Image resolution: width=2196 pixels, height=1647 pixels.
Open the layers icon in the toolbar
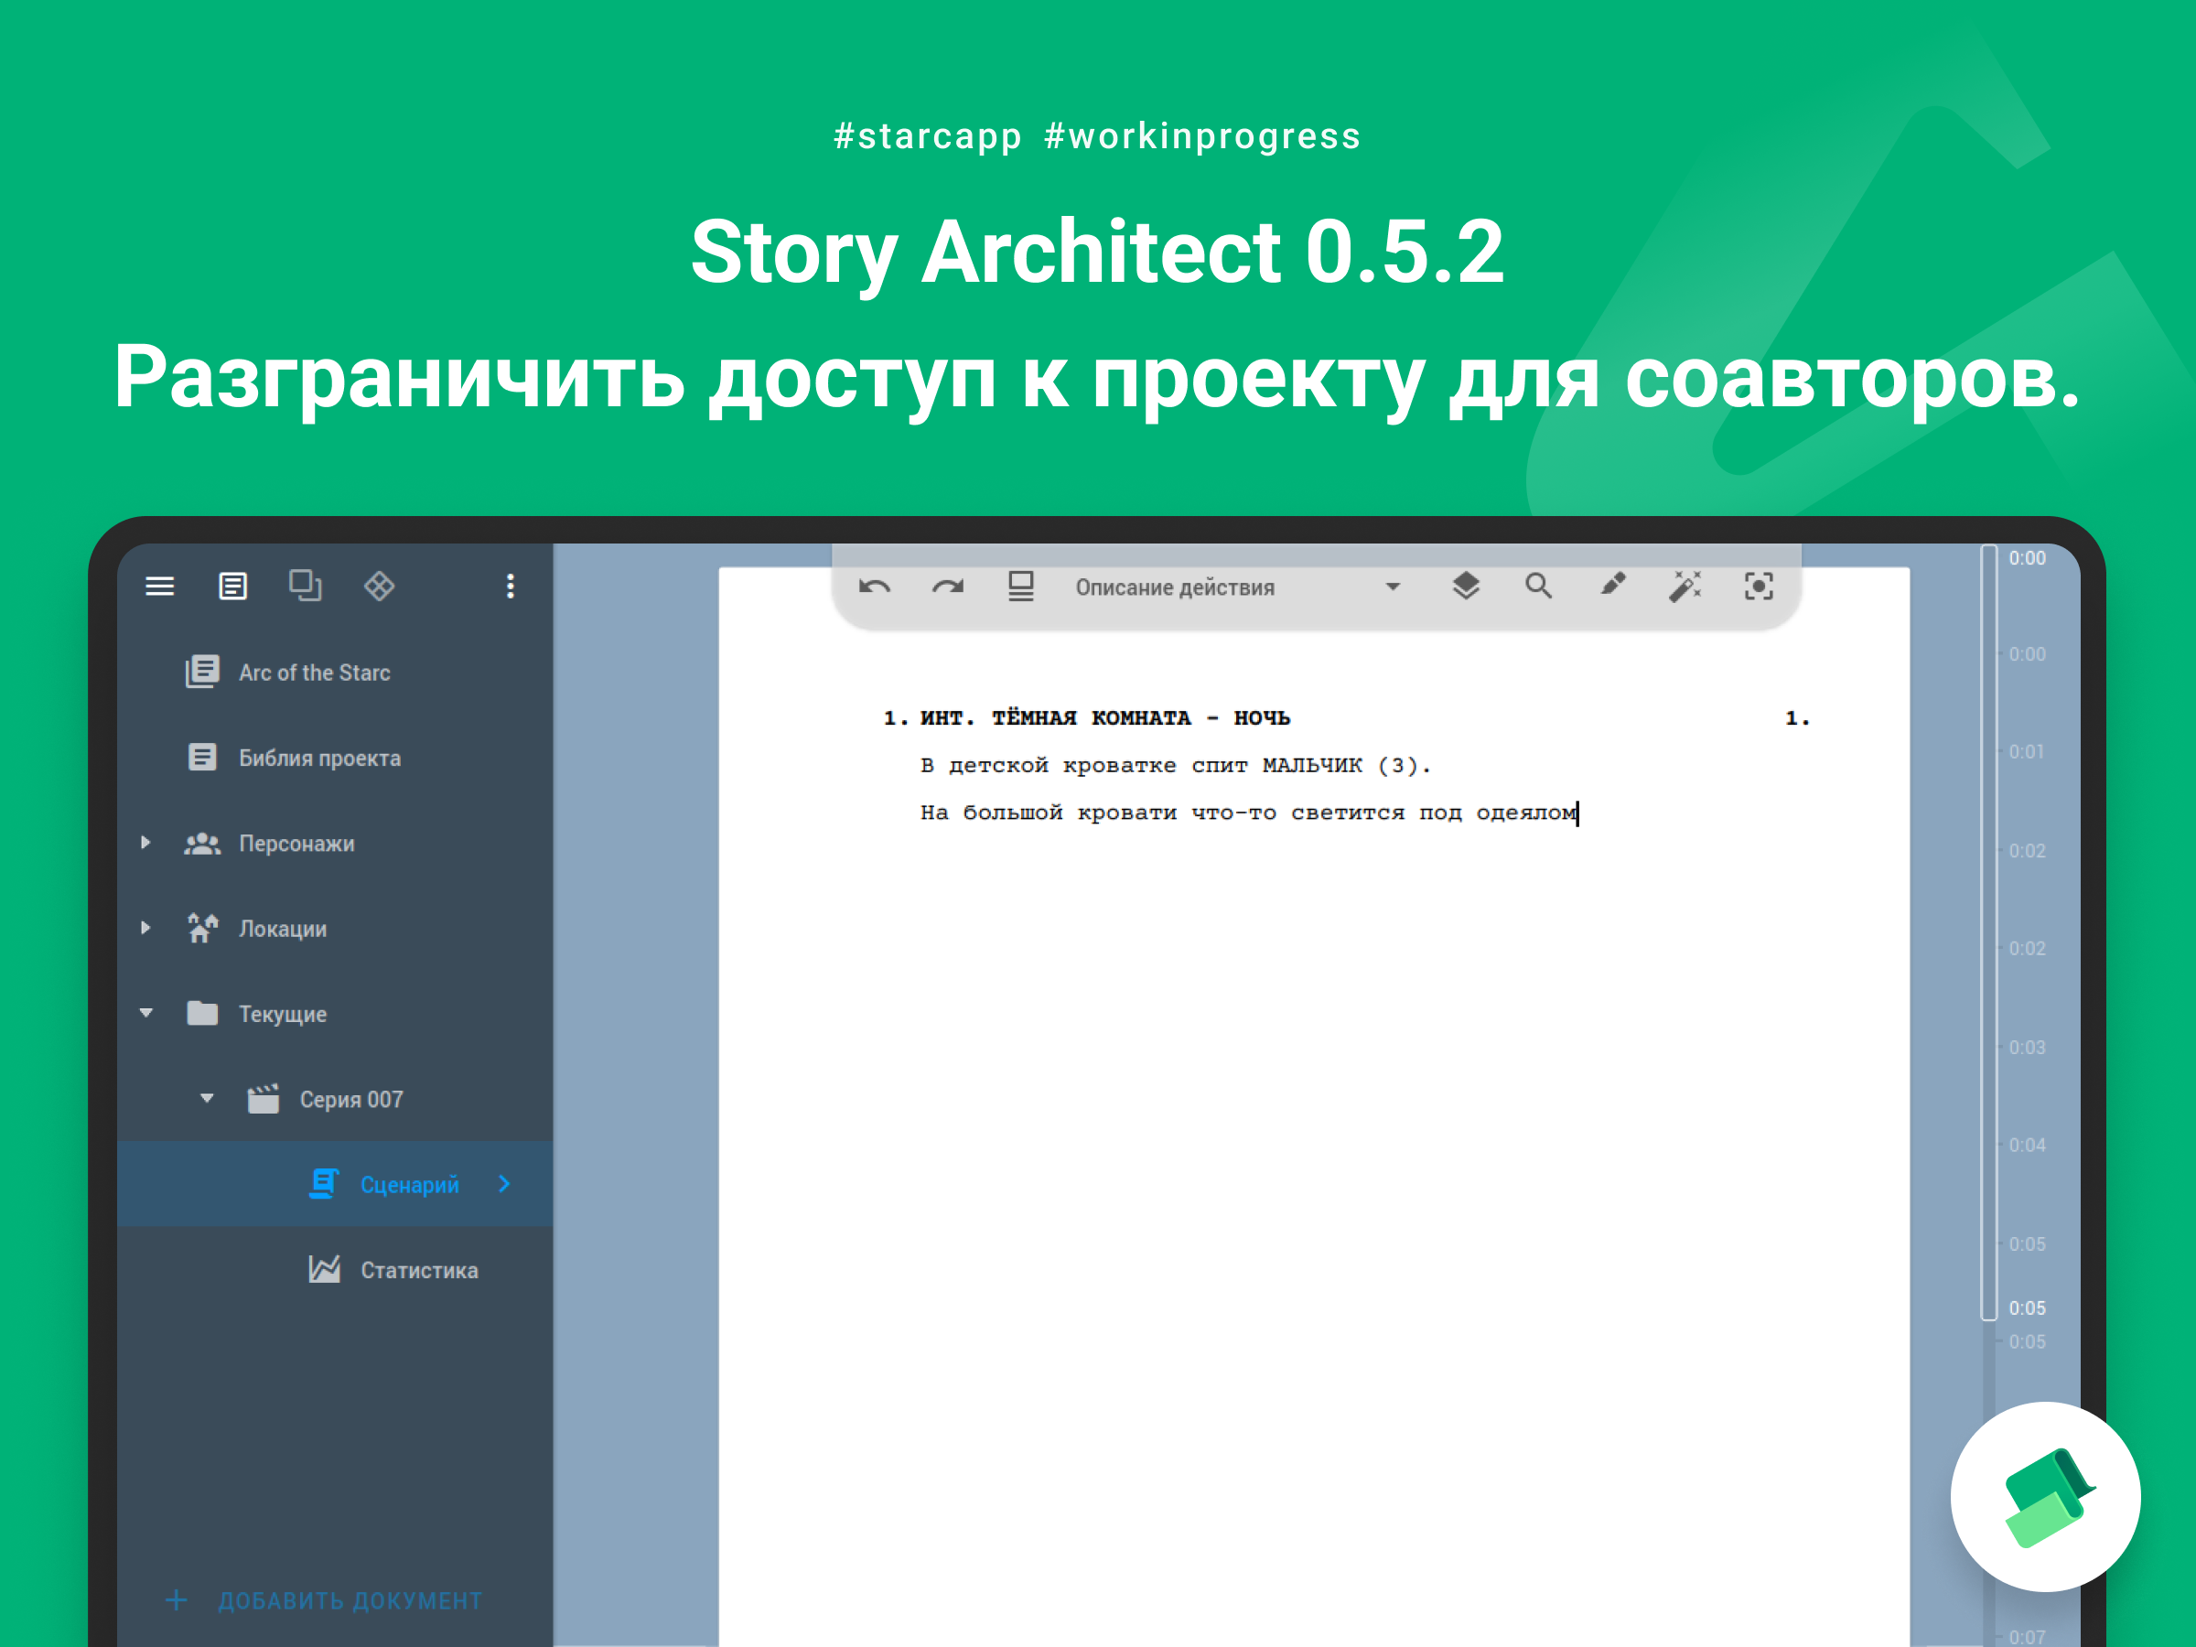[x=1467, y=587]
